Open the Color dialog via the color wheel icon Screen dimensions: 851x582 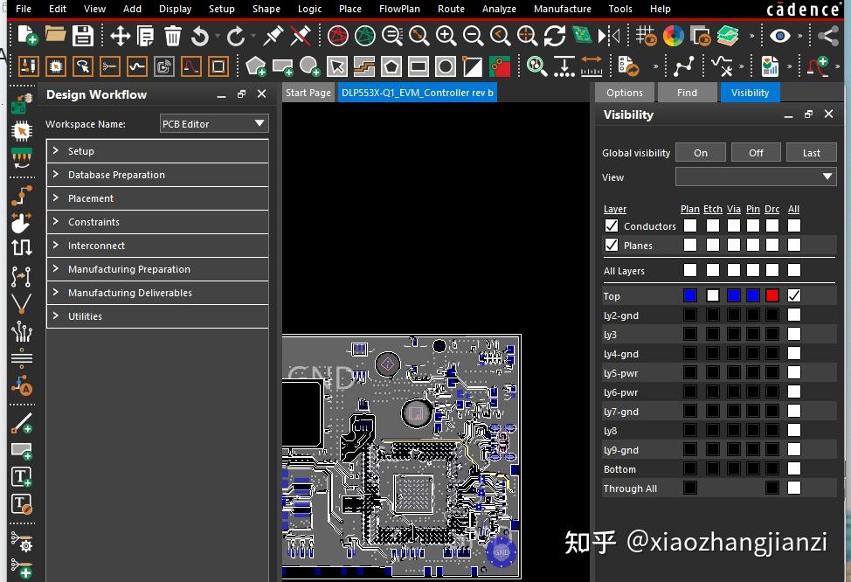click(x=673, y=37)
